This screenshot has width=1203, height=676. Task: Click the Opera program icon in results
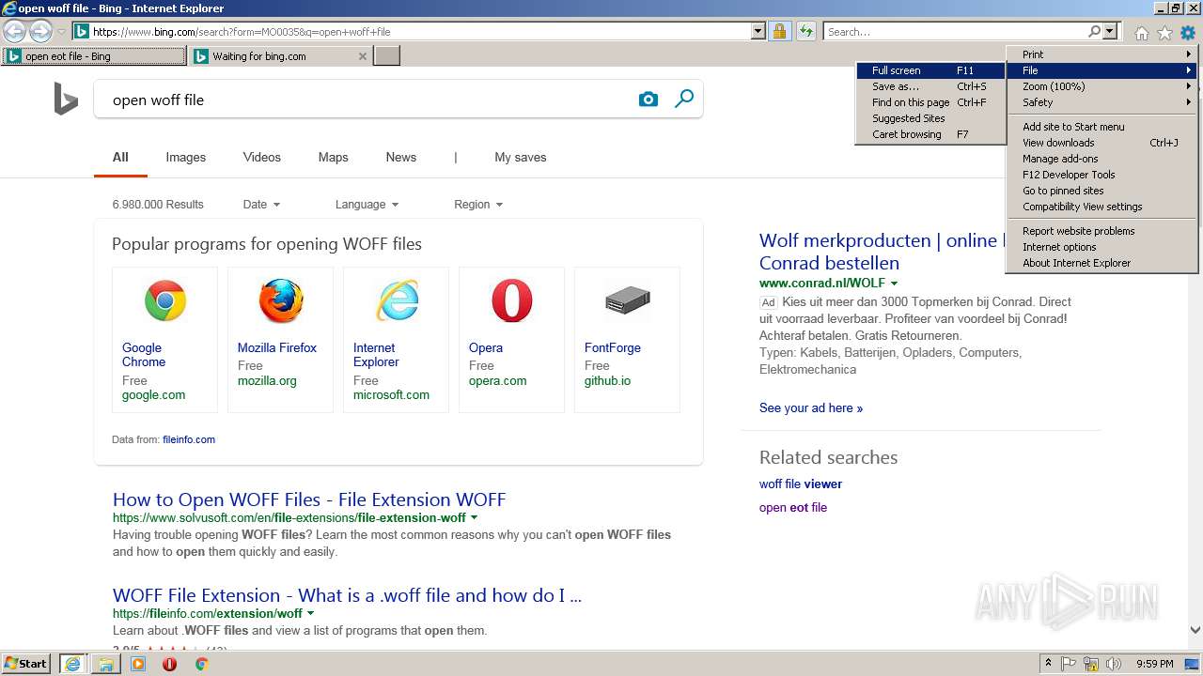(x=512, y=301)
